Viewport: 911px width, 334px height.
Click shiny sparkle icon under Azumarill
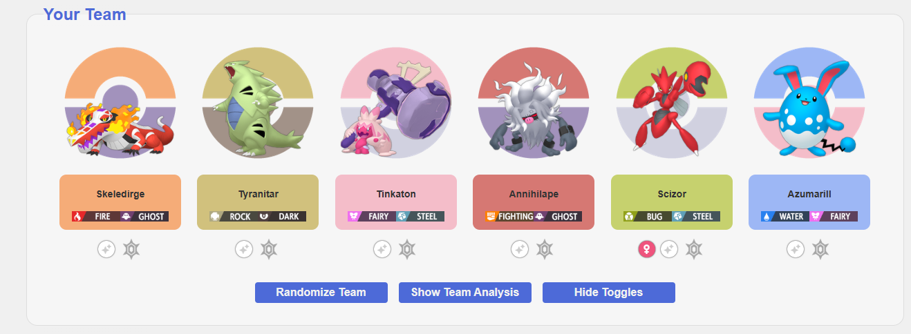click(795, 249)
